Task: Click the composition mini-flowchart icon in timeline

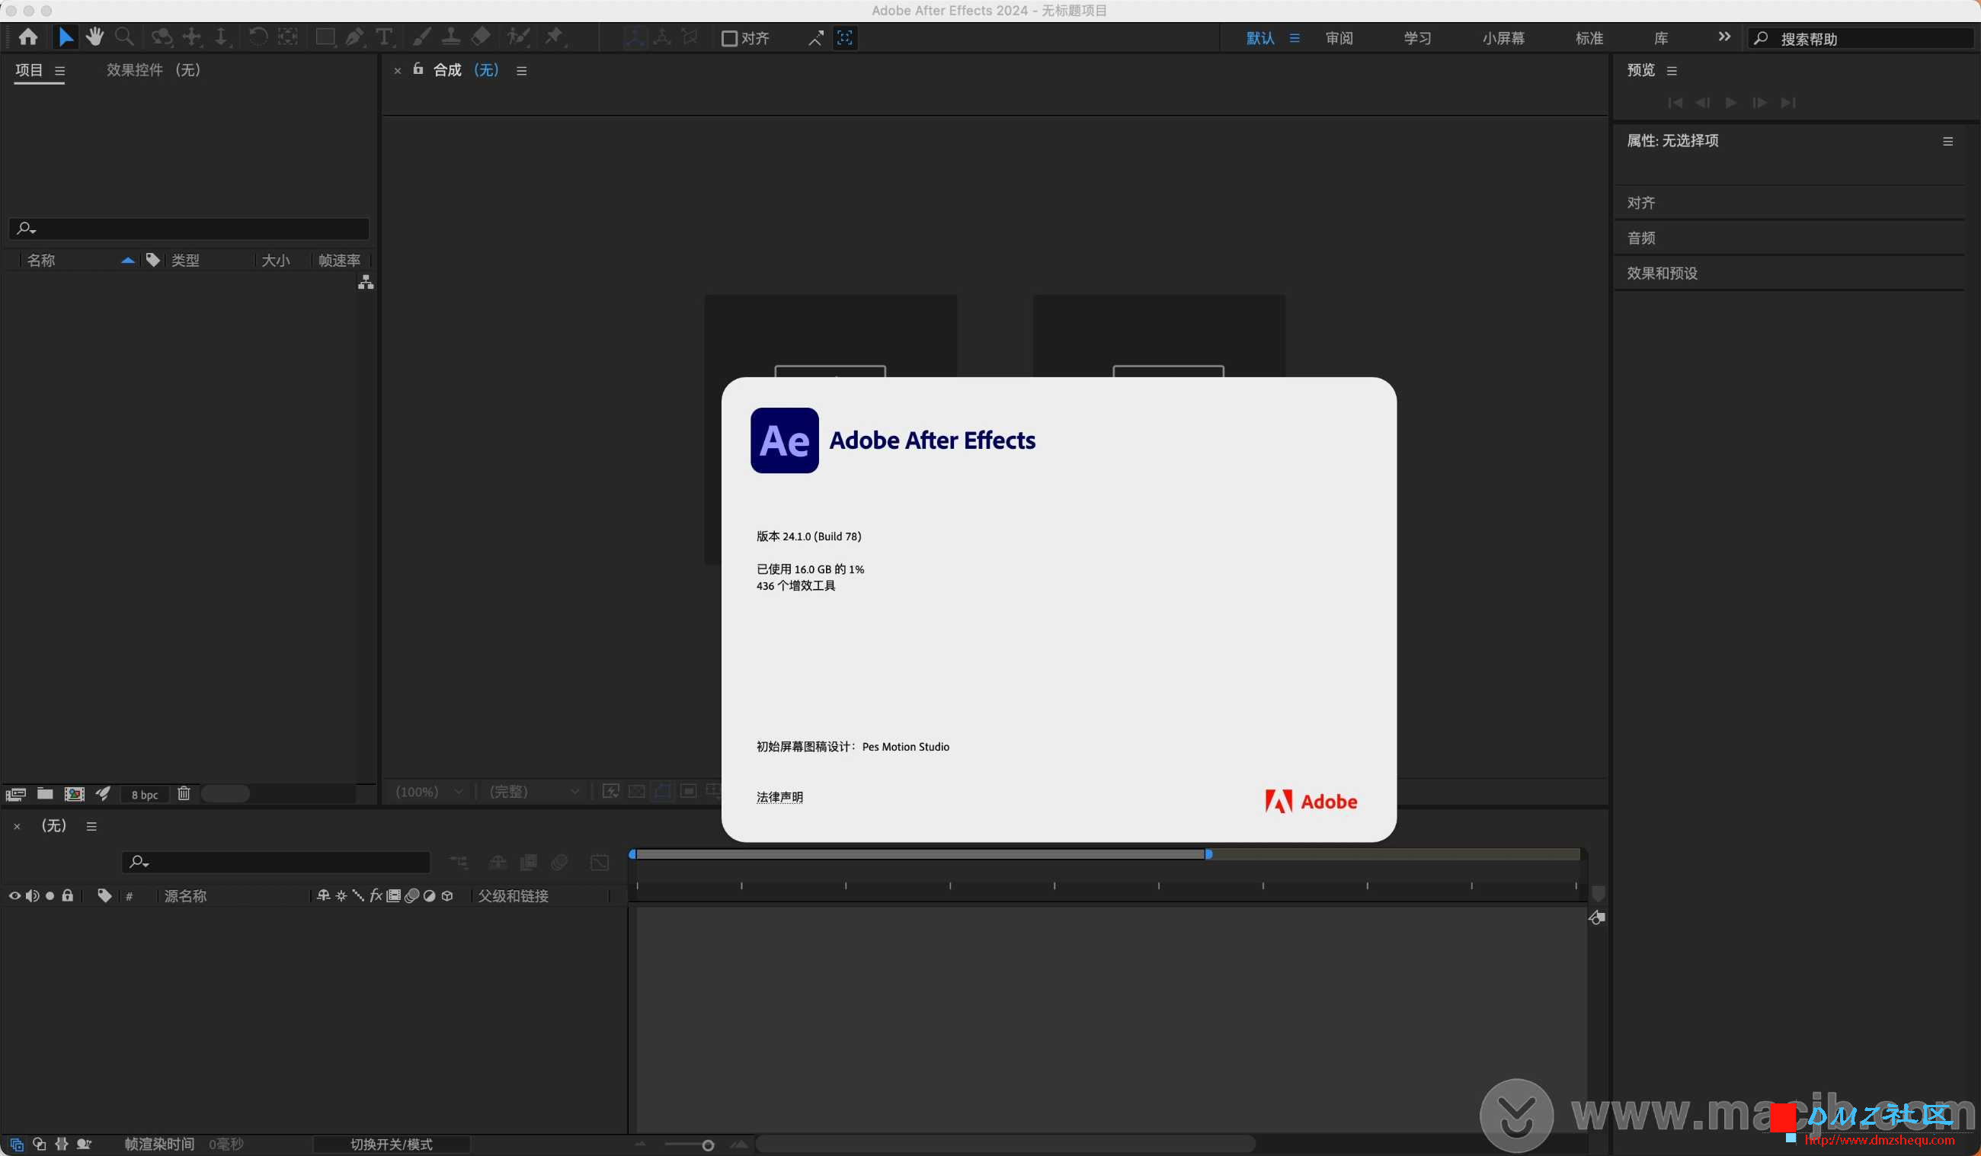Action: (459, 863)
